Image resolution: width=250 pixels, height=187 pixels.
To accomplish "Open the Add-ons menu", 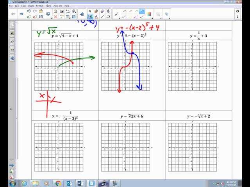I will [58, 6].
